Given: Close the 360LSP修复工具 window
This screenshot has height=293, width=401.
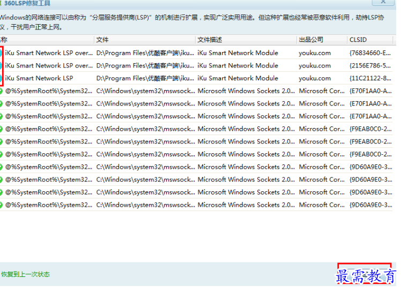Looking at the screenshot, I should click(x=383, y=2).
